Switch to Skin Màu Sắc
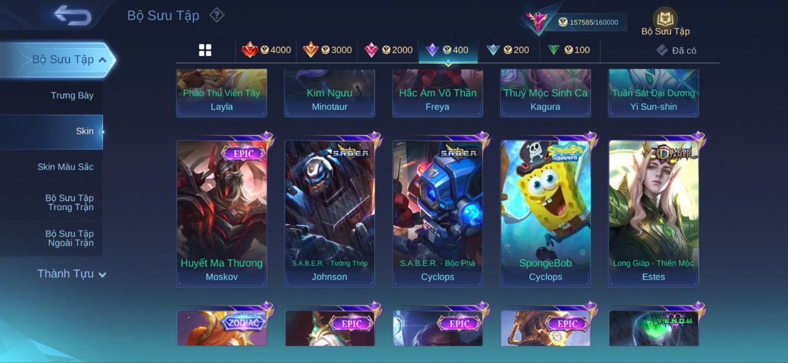The height and width of the screenshot is (363, 788). click(52, 167)
